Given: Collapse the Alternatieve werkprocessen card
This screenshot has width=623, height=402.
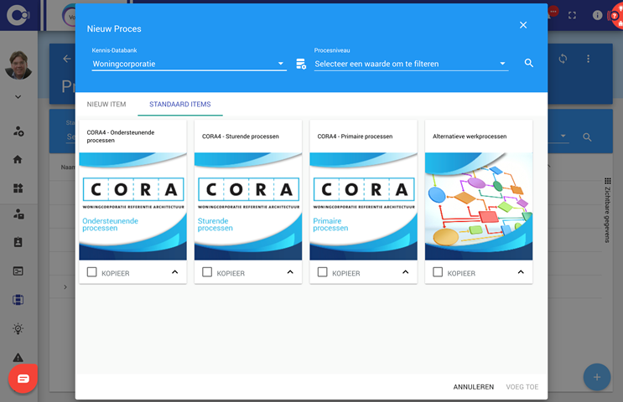Looking at the screenshot, I should pyautogui.click(x=521, y=272).
